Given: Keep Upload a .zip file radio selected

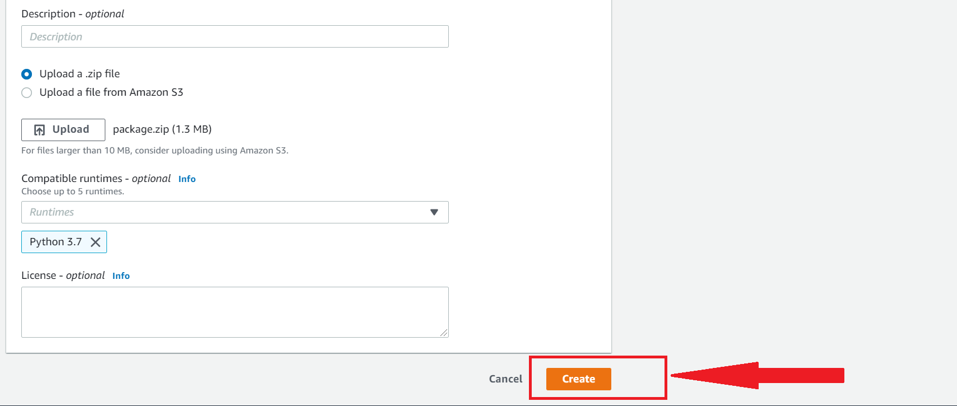Looking at the screenshot, I should pyautogui.click(x=26, y=73).
